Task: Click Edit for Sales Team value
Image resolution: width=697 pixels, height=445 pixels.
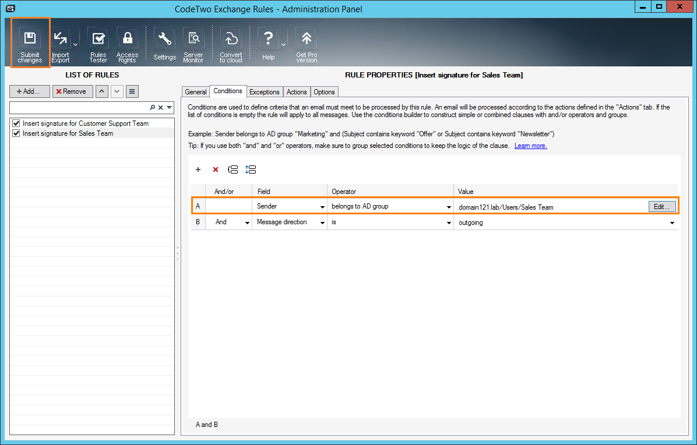Action: [x=662, y=207]
